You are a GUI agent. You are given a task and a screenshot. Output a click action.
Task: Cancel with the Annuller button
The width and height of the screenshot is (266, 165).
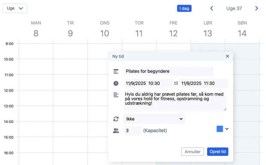click(192, 151)
